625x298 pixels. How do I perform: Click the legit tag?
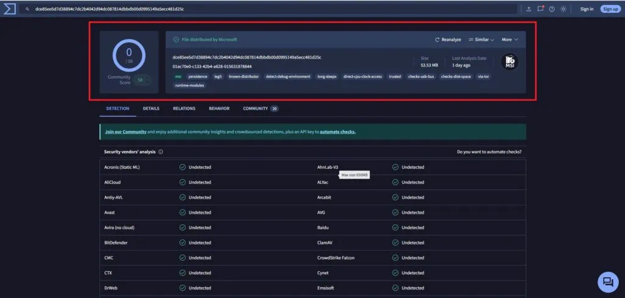coord(218,76)
